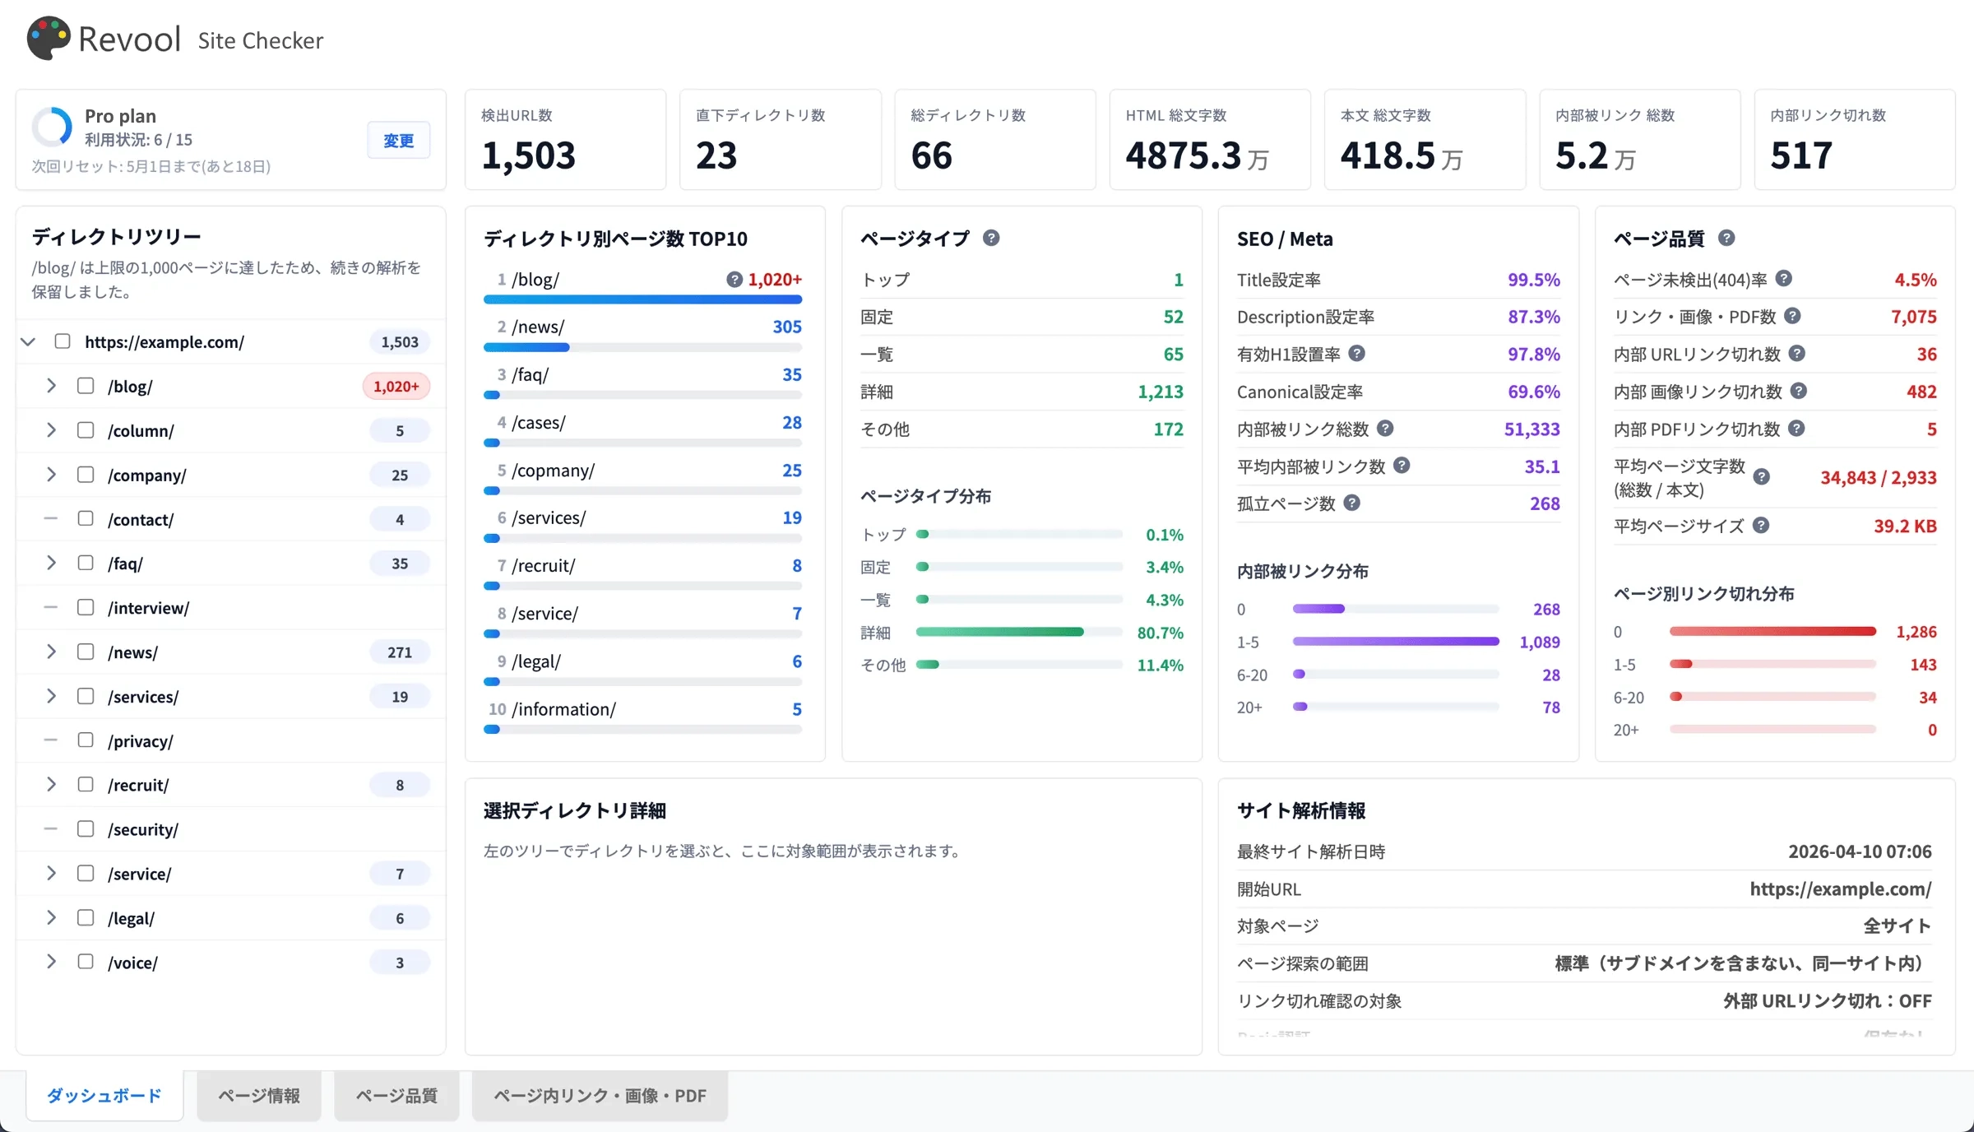Click the 1,286 zero broken-link count
Image resolution: width=1974 pixels, height=1132 pixels.
1916,632
